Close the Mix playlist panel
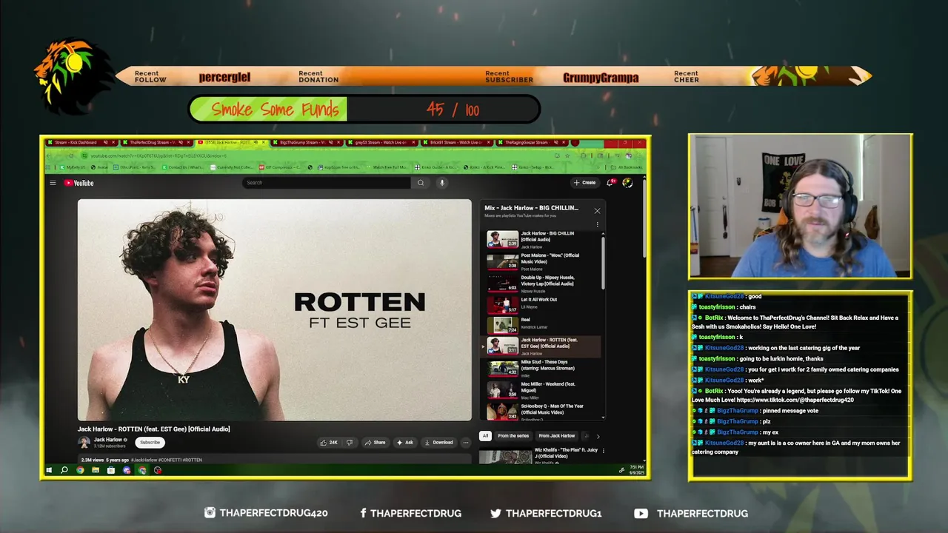 [597, 211]
